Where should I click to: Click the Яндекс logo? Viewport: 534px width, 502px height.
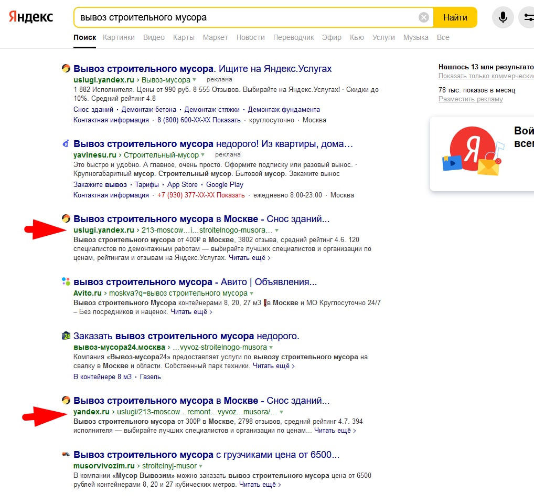tap(30, 17)
